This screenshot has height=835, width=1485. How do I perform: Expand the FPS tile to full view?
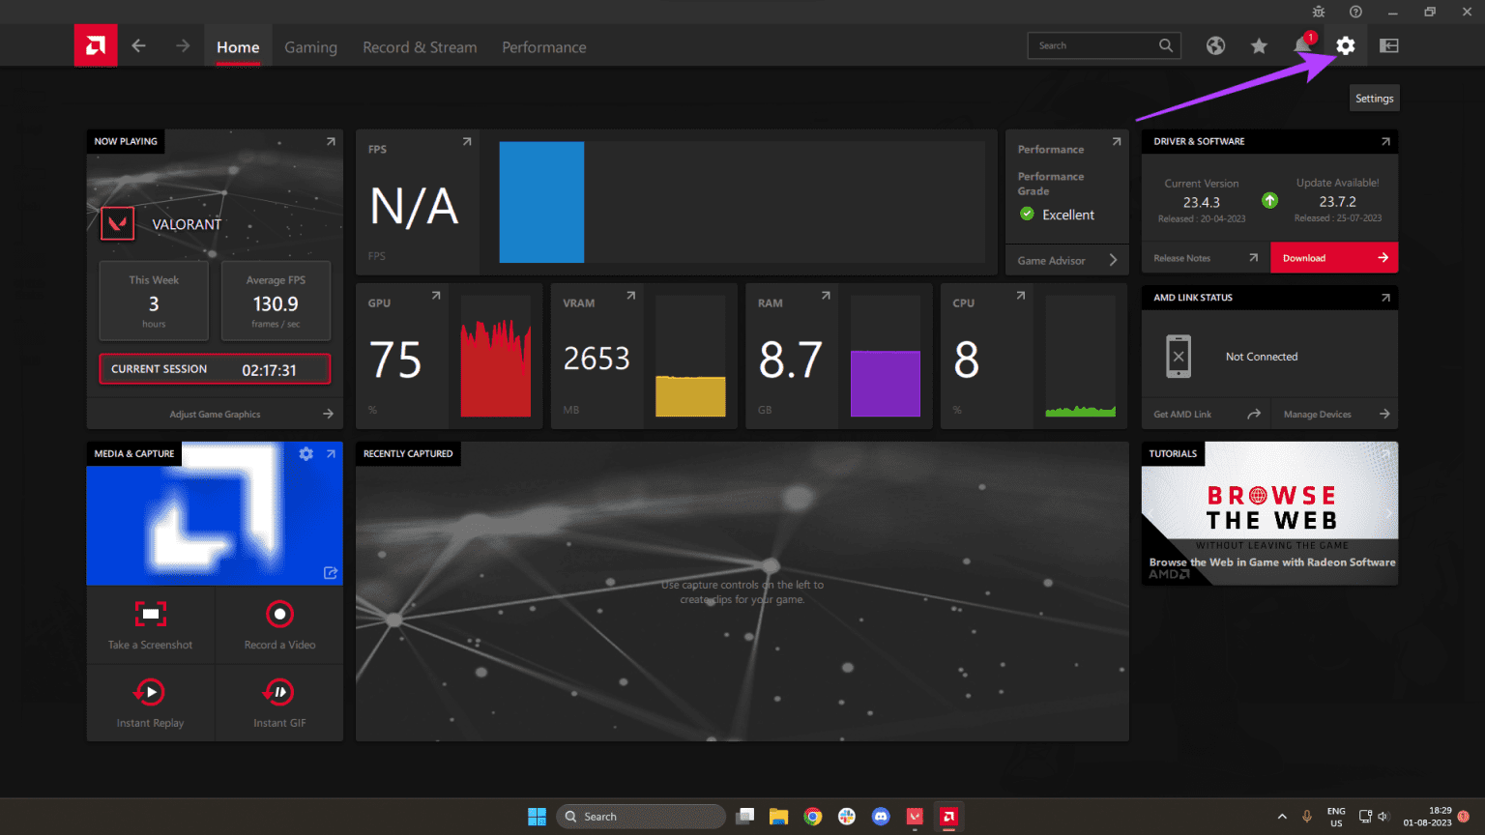467,140
